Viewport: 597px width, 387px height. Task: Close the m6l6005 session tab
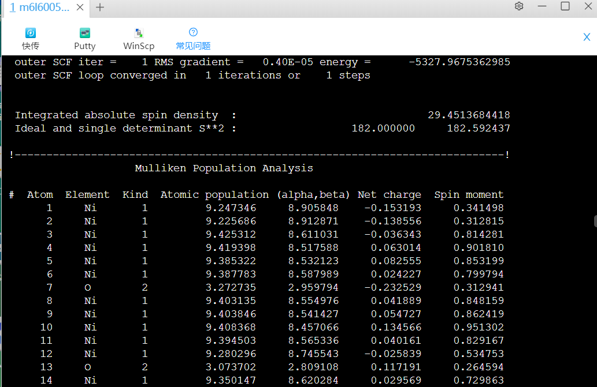[80, 7]
